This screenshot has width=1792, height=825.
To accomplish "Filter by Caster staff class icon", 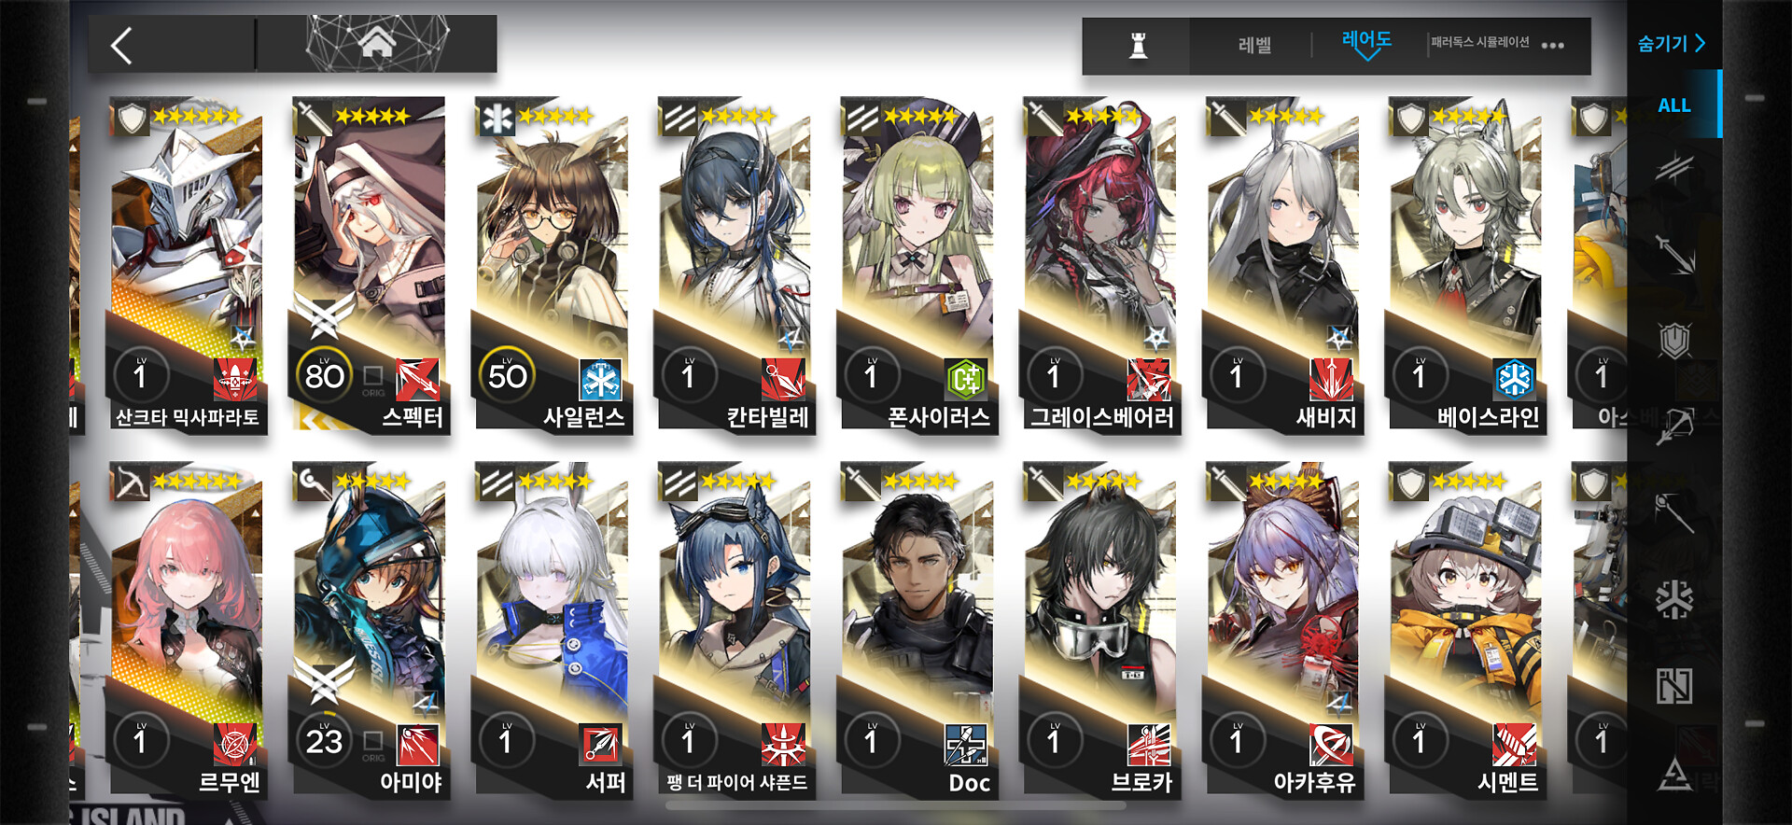I will coord(1674,513).
